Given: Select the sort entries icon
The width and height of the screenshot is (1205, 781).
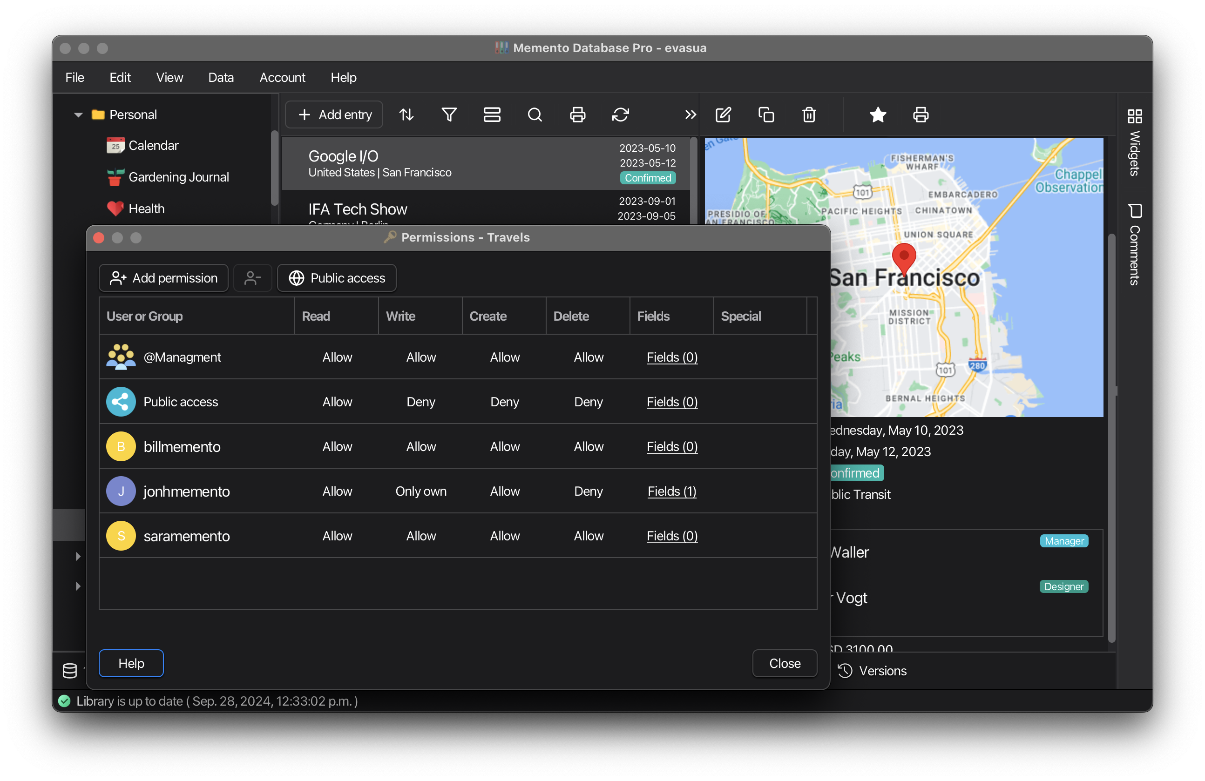Looking at the screenshot, I should click(x=406, y=114).
